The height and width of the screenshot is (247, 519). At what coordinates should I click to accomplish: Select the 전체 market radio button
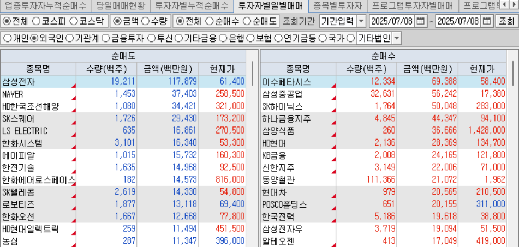pyautogui.click(x=7, y=21)
